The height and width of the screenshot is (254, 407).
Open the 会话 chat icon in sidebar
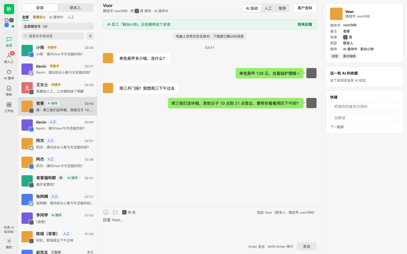click(x=9, y=42)
